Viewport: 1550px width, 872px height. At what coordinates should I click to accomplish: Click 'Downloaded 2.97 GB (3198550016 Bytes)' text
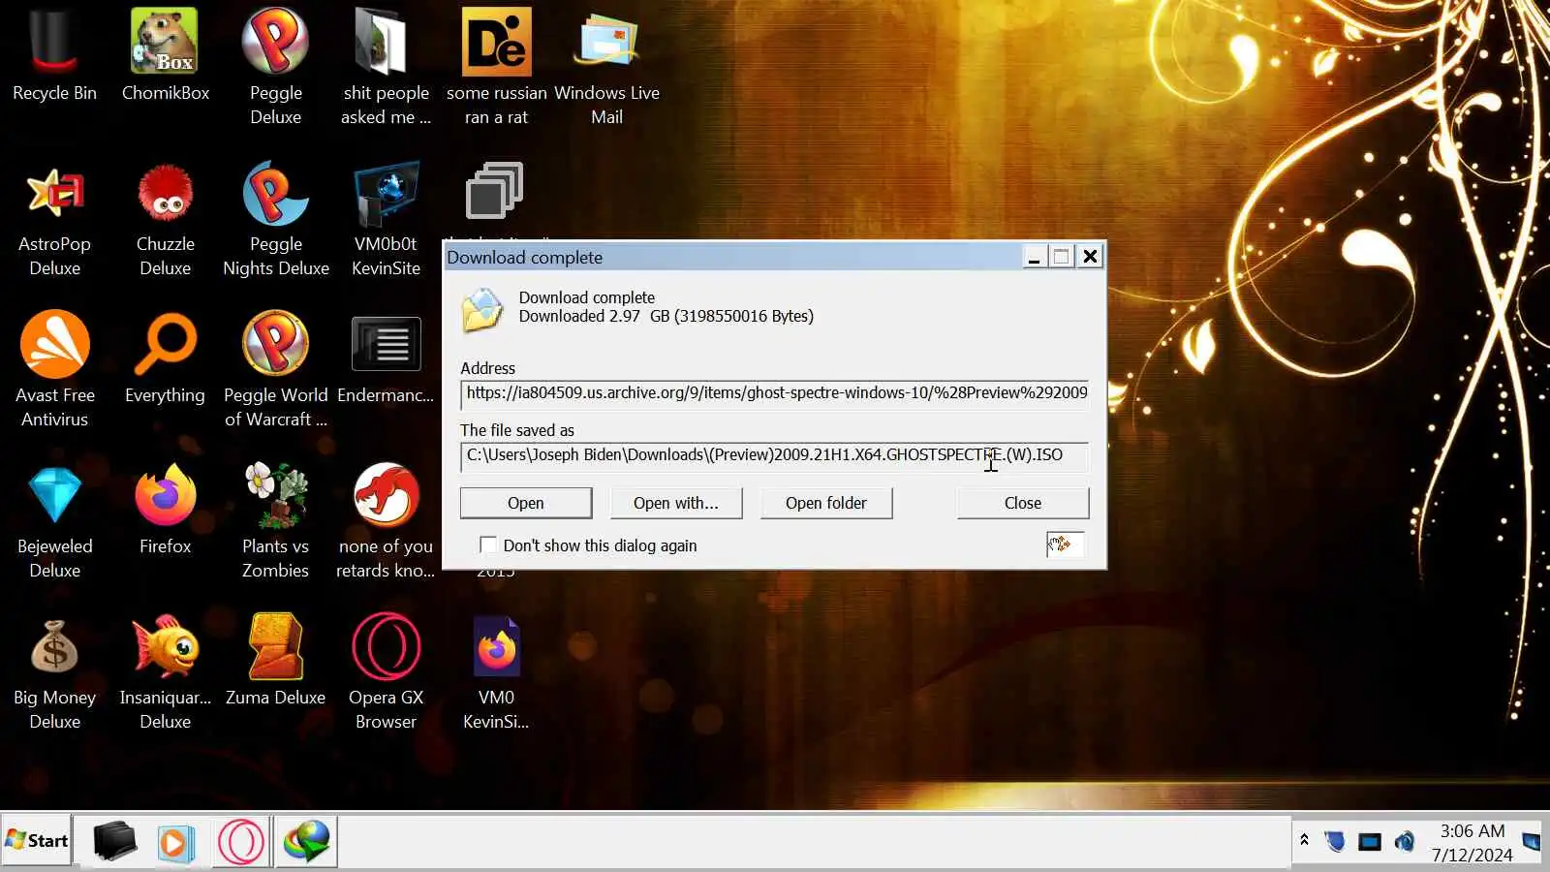pos(666,317)
